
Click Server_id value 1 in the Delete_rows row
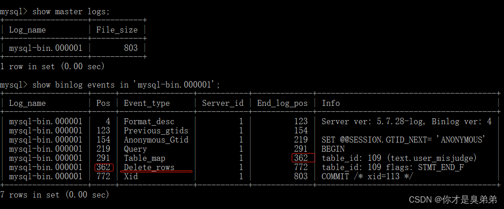[x=241, y=167]
